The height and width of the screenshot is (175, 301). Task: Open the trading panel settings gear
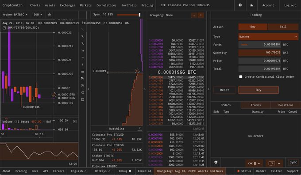point(216,162)
